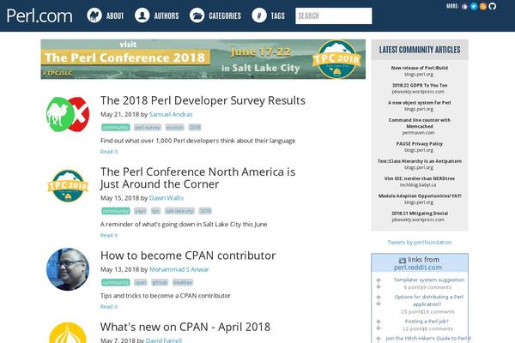The image size is (515, 343).
Task: Focus the Search input field
Action: pyautogui.click(x=333, y=15)
